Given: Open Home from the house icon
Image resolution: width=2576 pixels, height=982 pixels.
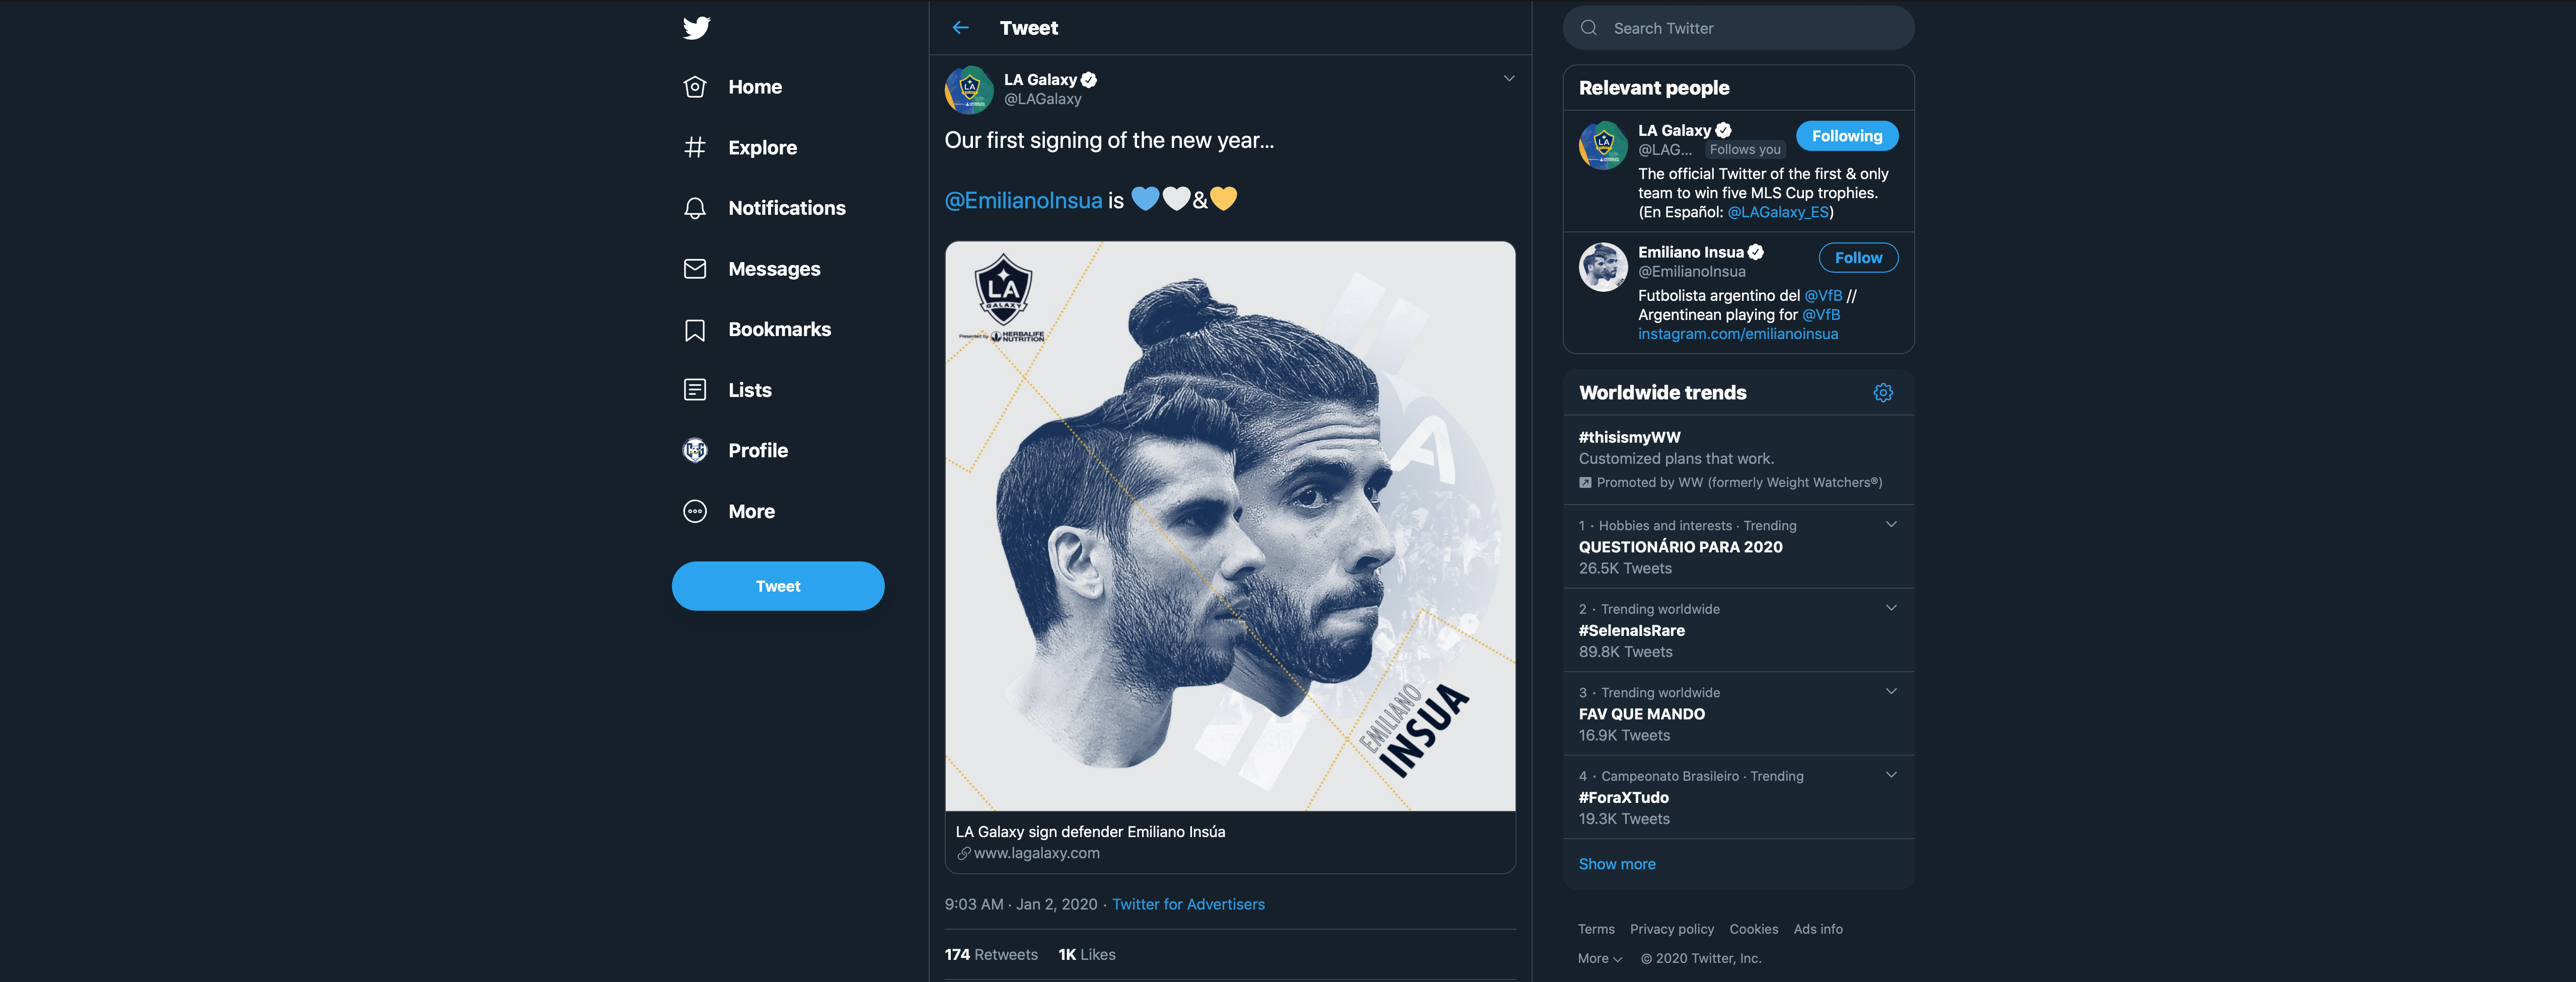Looking at the screenshot, I should click(695, 87).
